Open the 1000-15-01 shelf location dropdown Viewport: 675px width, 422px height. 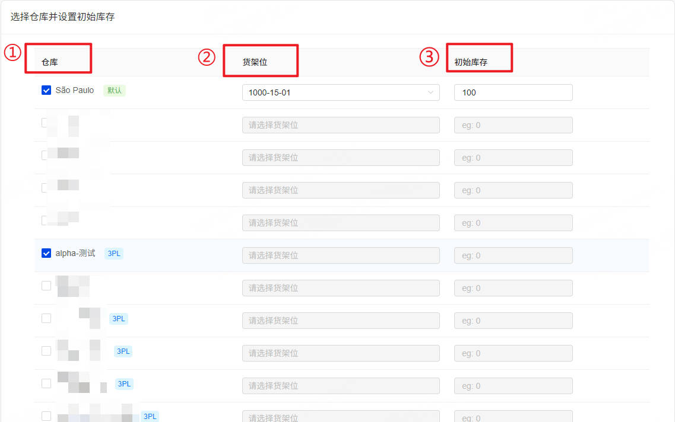(341, 92)
